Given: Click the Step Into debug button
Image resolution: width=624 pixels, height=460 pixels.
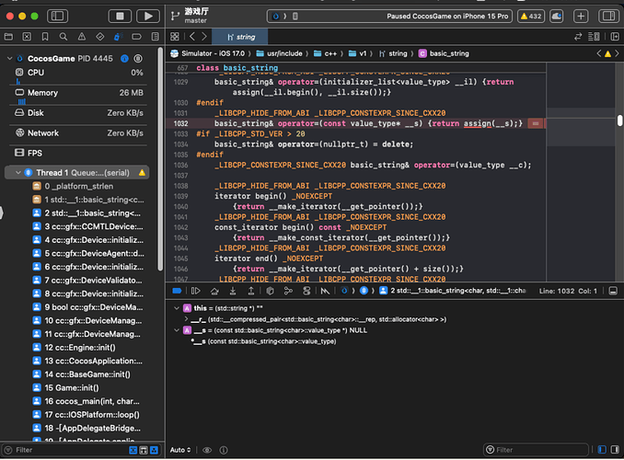Looking at the screenshot, I should pyautogui.click(x=233, y=291).
